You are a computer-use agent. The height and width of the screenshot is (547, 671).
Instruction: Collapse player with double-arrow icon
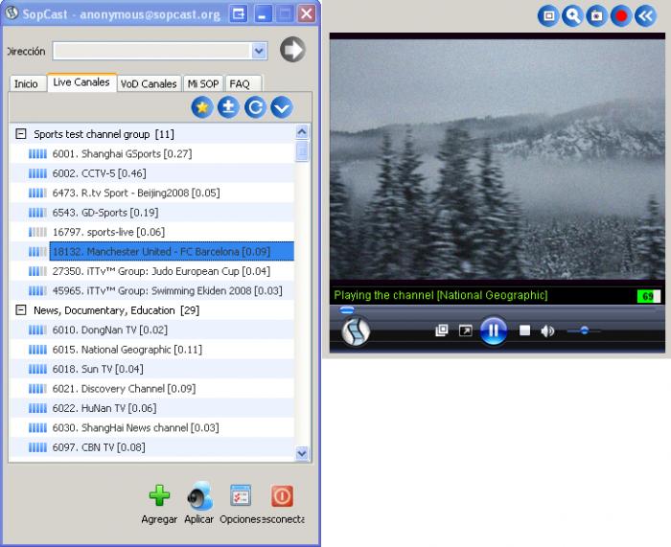pyautogui.click(x=645, y=16)
